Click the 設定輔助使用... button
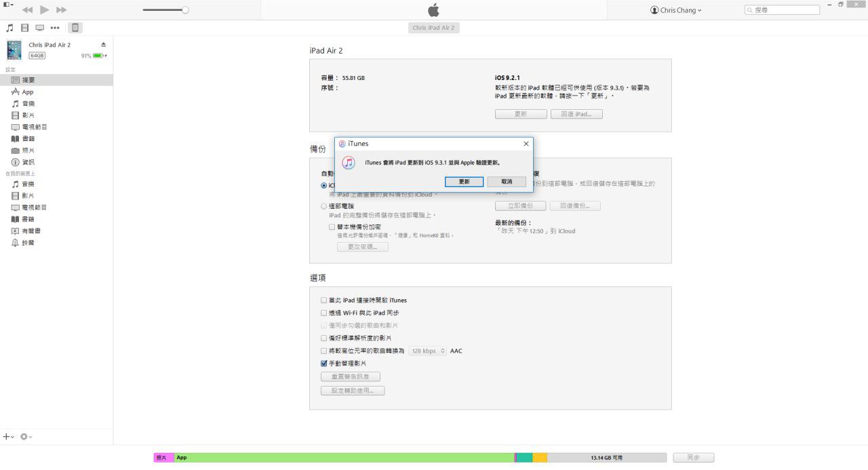The image size is (868, 470). pos(353,391)
